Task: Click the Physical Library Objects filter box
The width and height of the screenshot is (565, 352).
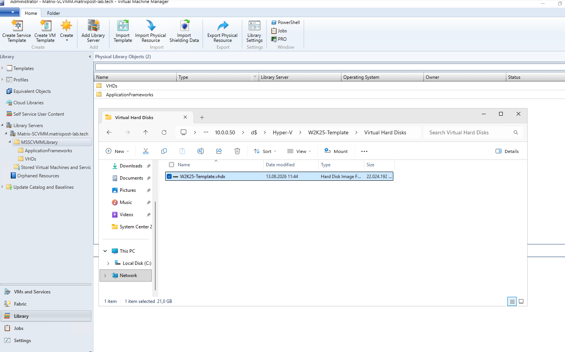Action: (330, 67)
